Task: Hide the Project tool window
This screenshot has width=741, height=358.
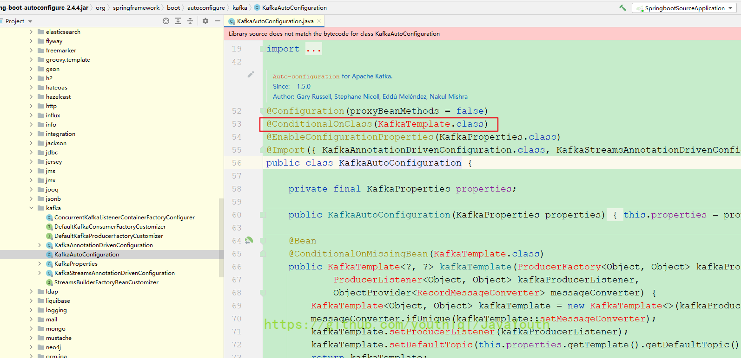Action: pos(217,21)
